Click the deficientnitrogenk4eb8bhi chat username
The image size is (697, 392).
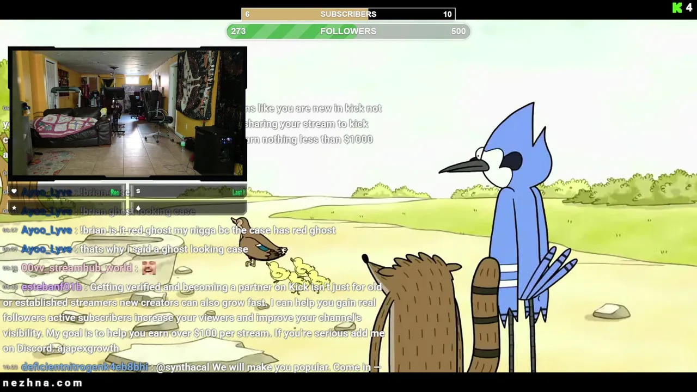coord(84,367)
